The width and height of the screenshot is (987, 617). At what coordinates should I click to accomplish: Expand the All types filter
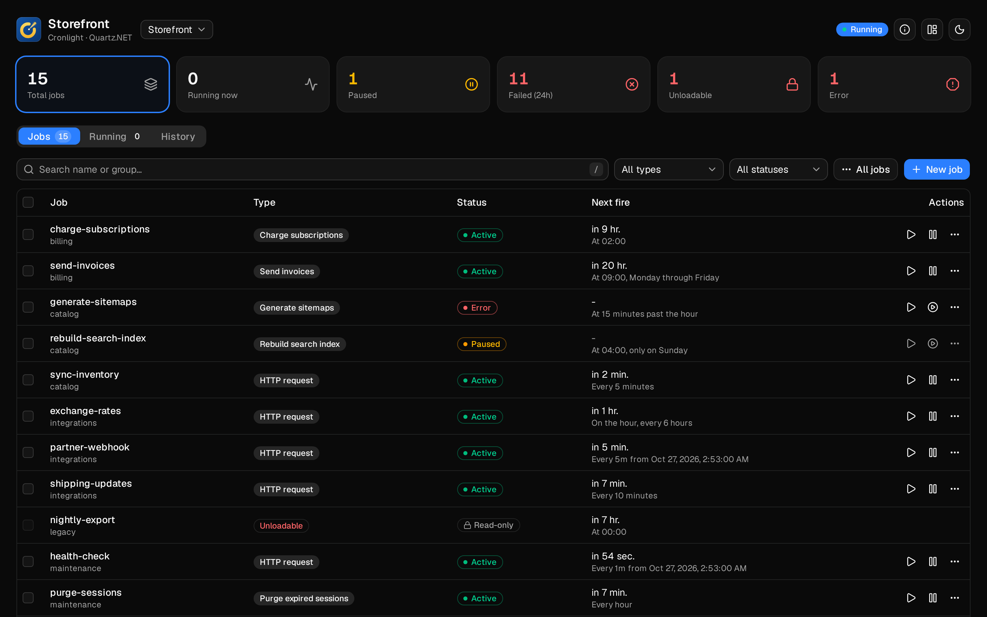point(669,169)
